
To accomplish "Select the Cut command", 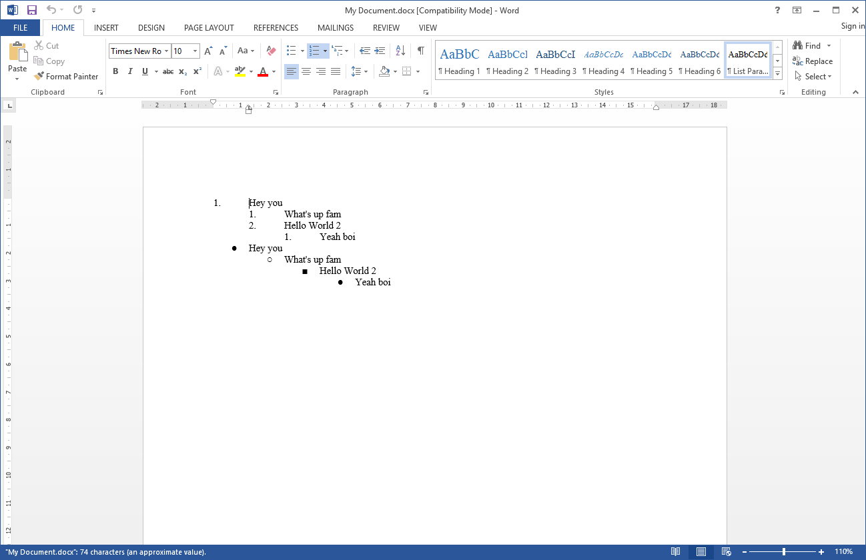I will [46, 45].
